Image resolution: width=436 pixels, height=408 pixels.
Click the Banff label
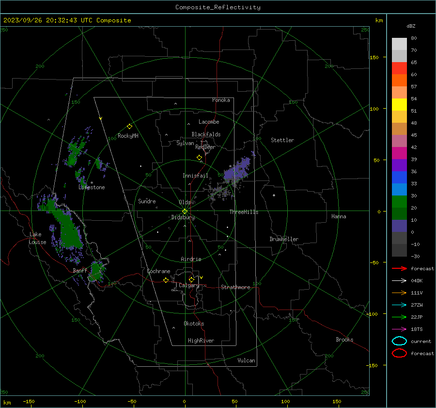tap(80, 271)
